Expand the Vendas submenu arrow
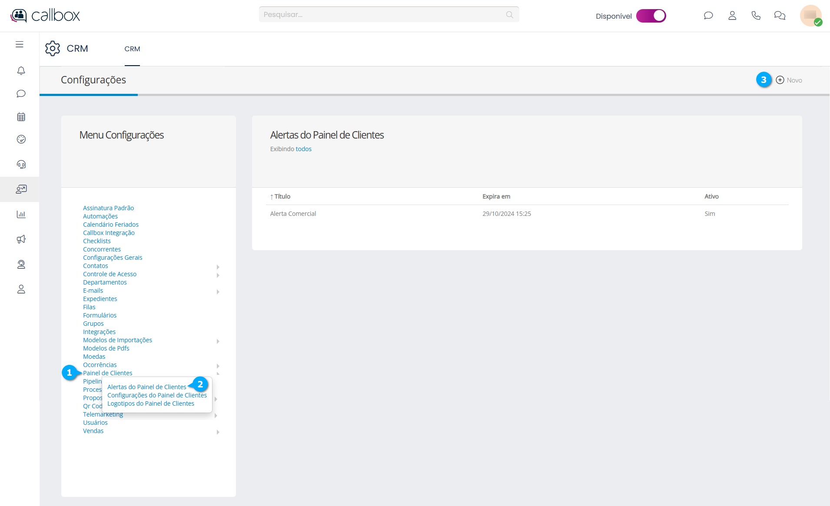The width and height of the screenshot is (830, 506). pos(218,432)
